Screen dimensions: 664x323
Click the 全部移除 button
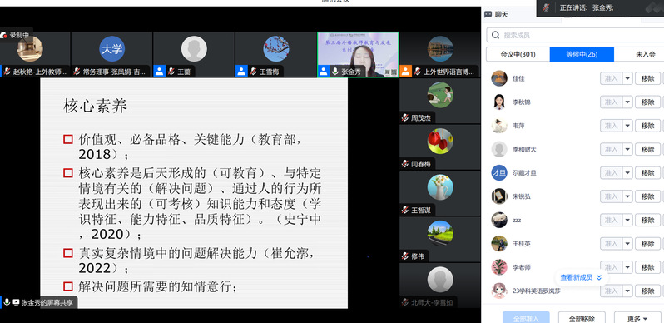582,318
